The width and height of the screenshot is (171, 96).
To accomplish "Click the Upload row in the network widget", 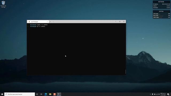I will click(x=161, y=6).
